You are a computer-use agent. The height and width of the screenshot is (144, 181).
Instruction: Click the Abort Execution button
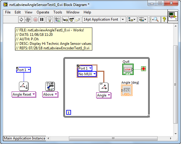35,19
